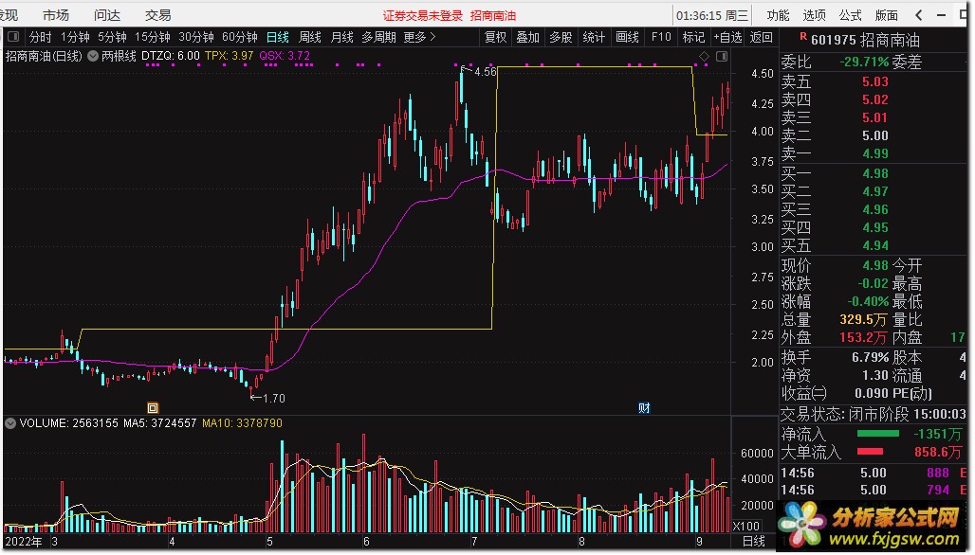The image size is (975, 555).
Task: Select the 30分钟 period
Action: (x=196, y=37)
